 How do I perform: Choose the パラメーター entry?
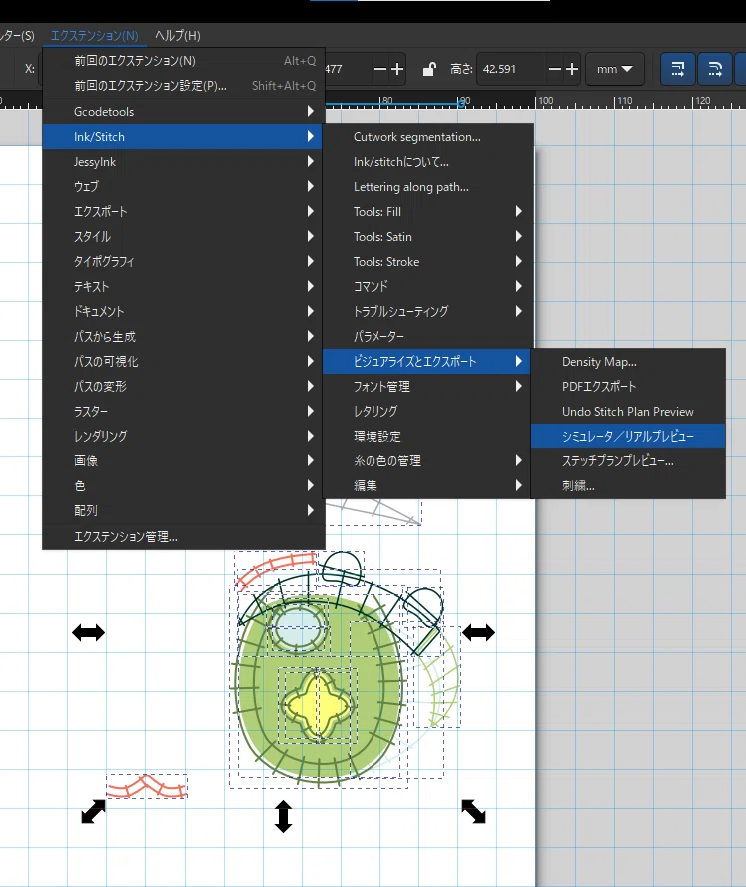pos(427,336)
